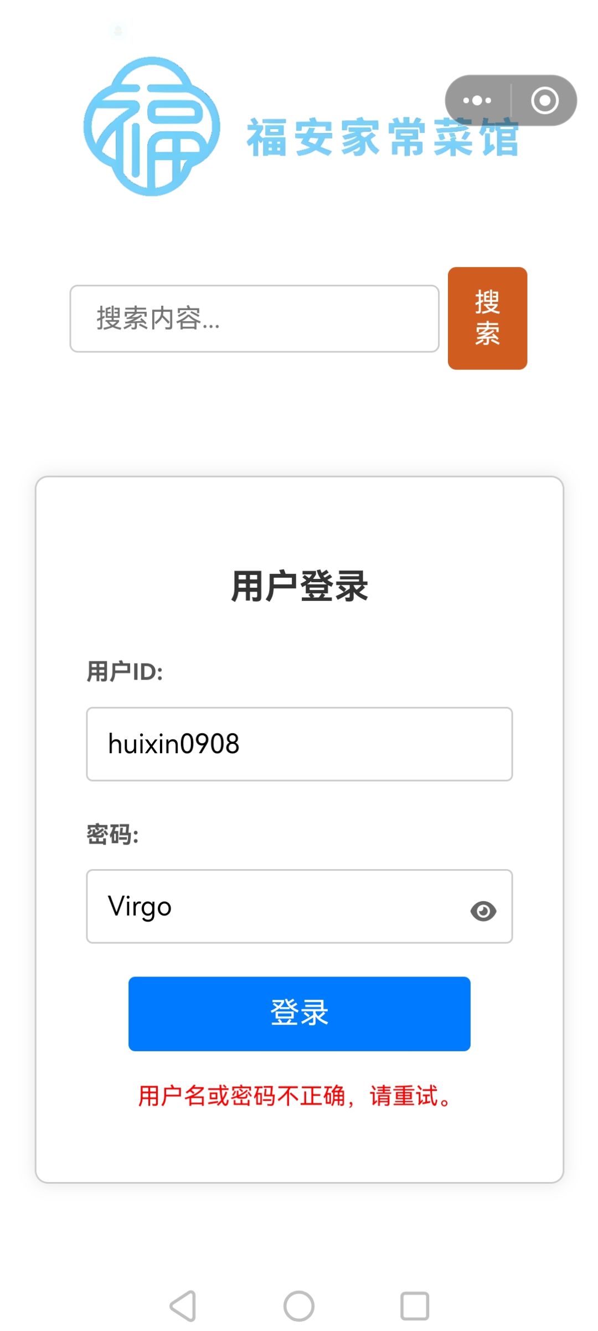Open recent apps with the square icon
The width and height of the screenshot is (598, 1331).
[x=415, y=1306]
